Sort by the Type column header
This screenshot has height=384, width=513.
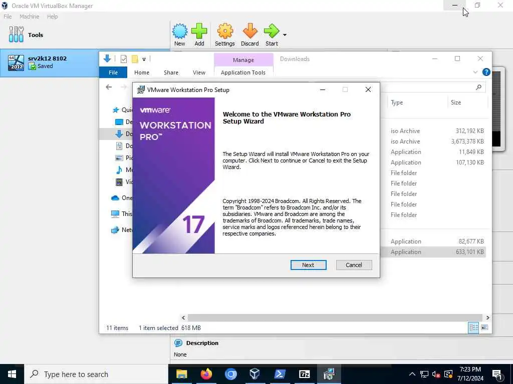tap(397, 102)
